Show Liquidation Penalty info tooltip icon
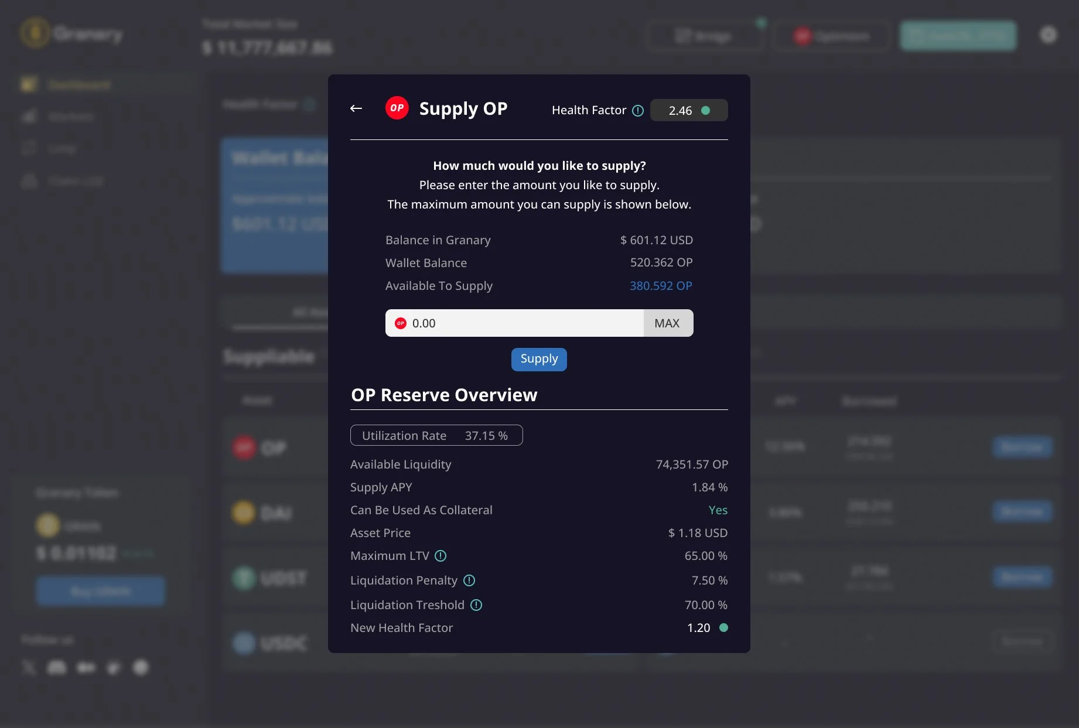The image size is (1079, 728). point(469,580)
